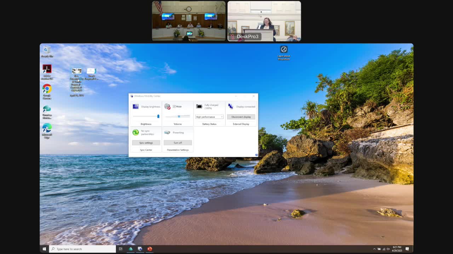
Task: Open the notification center icon on the taskbar
Action: pyautogui.click(x=407, y=249)
